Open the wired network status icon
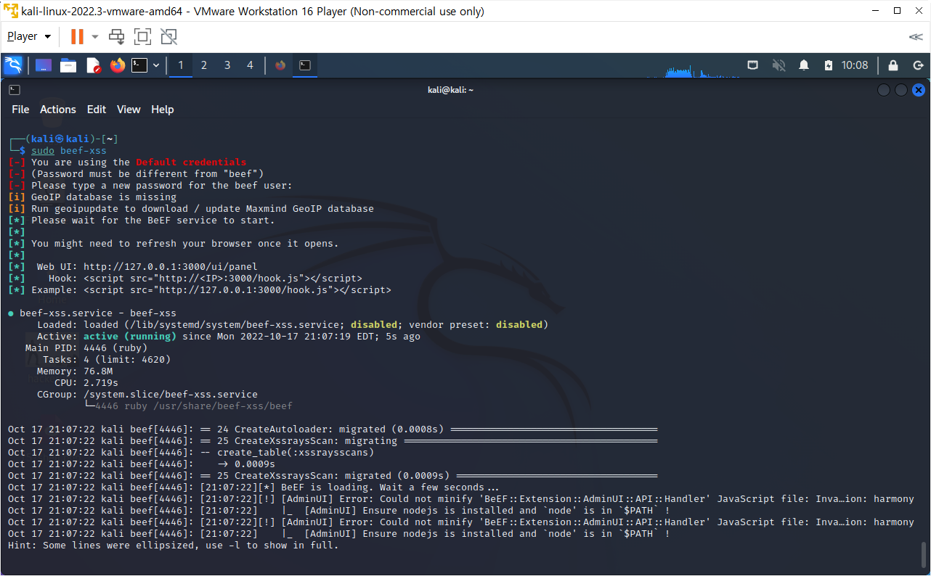931x576 pixels. (x=753, y=65)
